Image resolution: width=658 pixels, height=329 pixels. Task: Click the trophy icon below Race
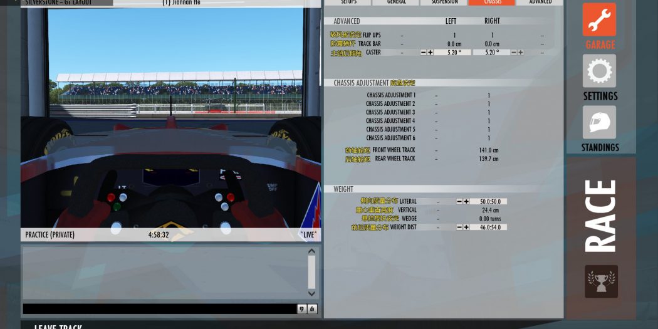tap(602, 281)
